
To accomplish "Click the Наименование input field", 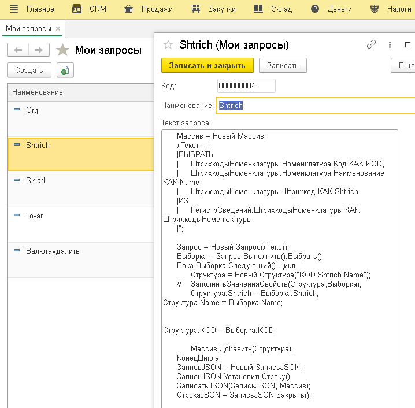I will coord(316,106).
